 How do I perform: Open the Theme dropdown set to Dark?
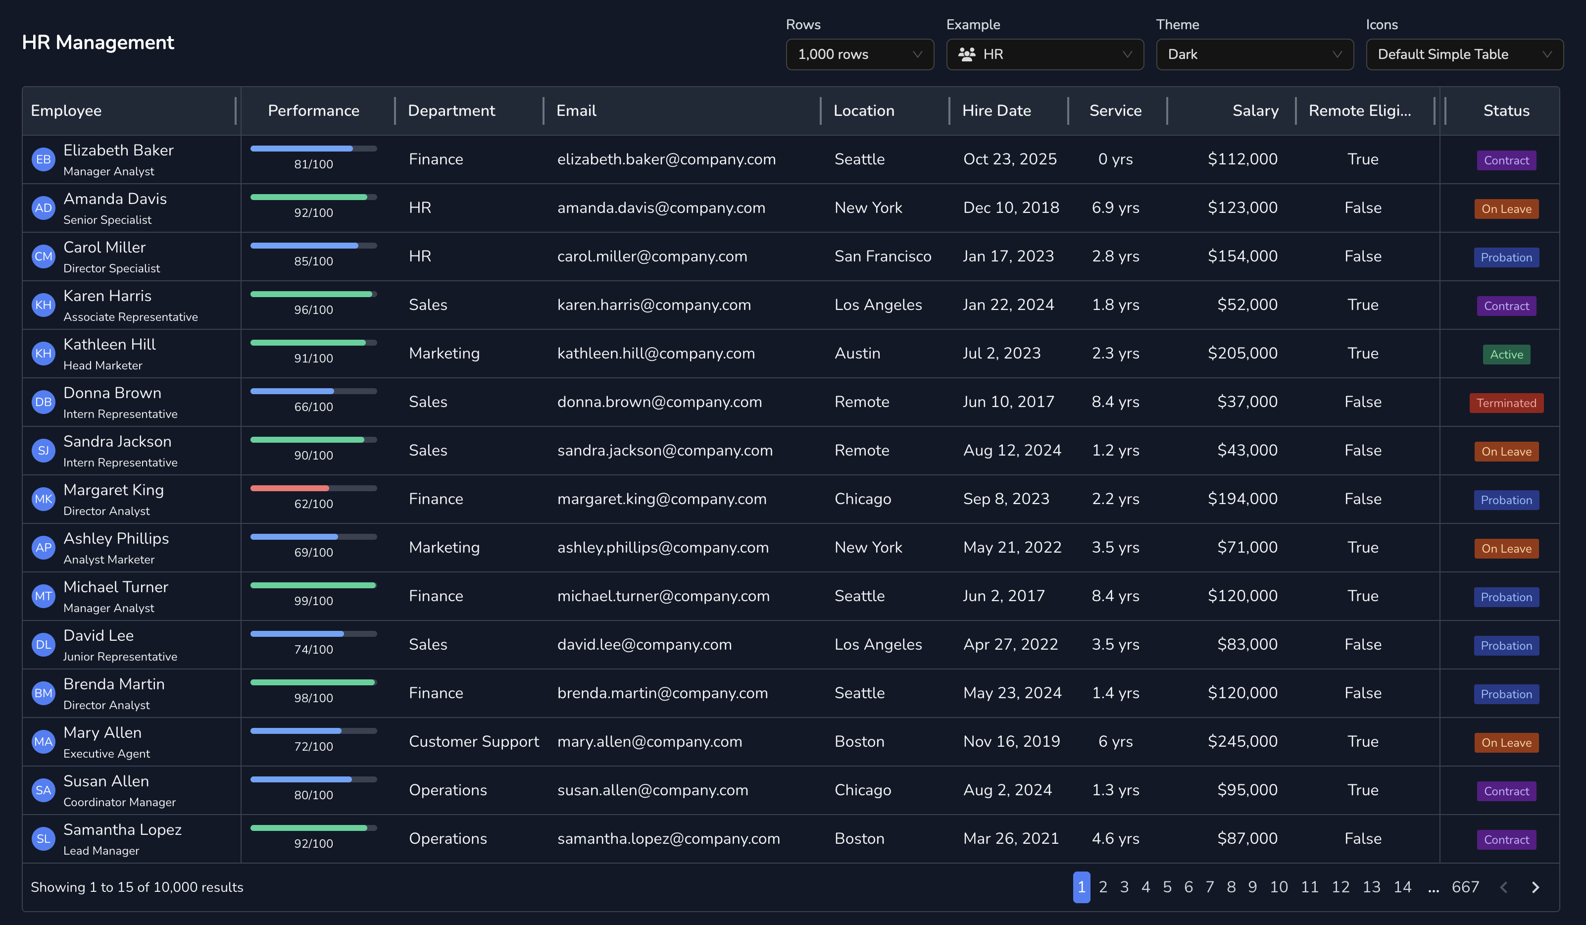[x=1254, y=54]
